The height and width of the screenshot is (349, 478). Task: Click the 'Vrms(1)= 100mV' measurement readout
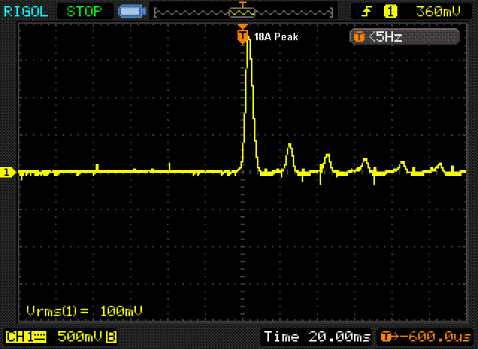pyautogui.click(x=84, y=311)
